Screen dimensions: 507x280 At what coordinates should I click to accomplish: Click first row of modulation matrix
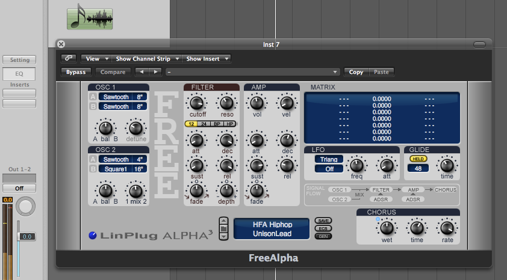382,99
